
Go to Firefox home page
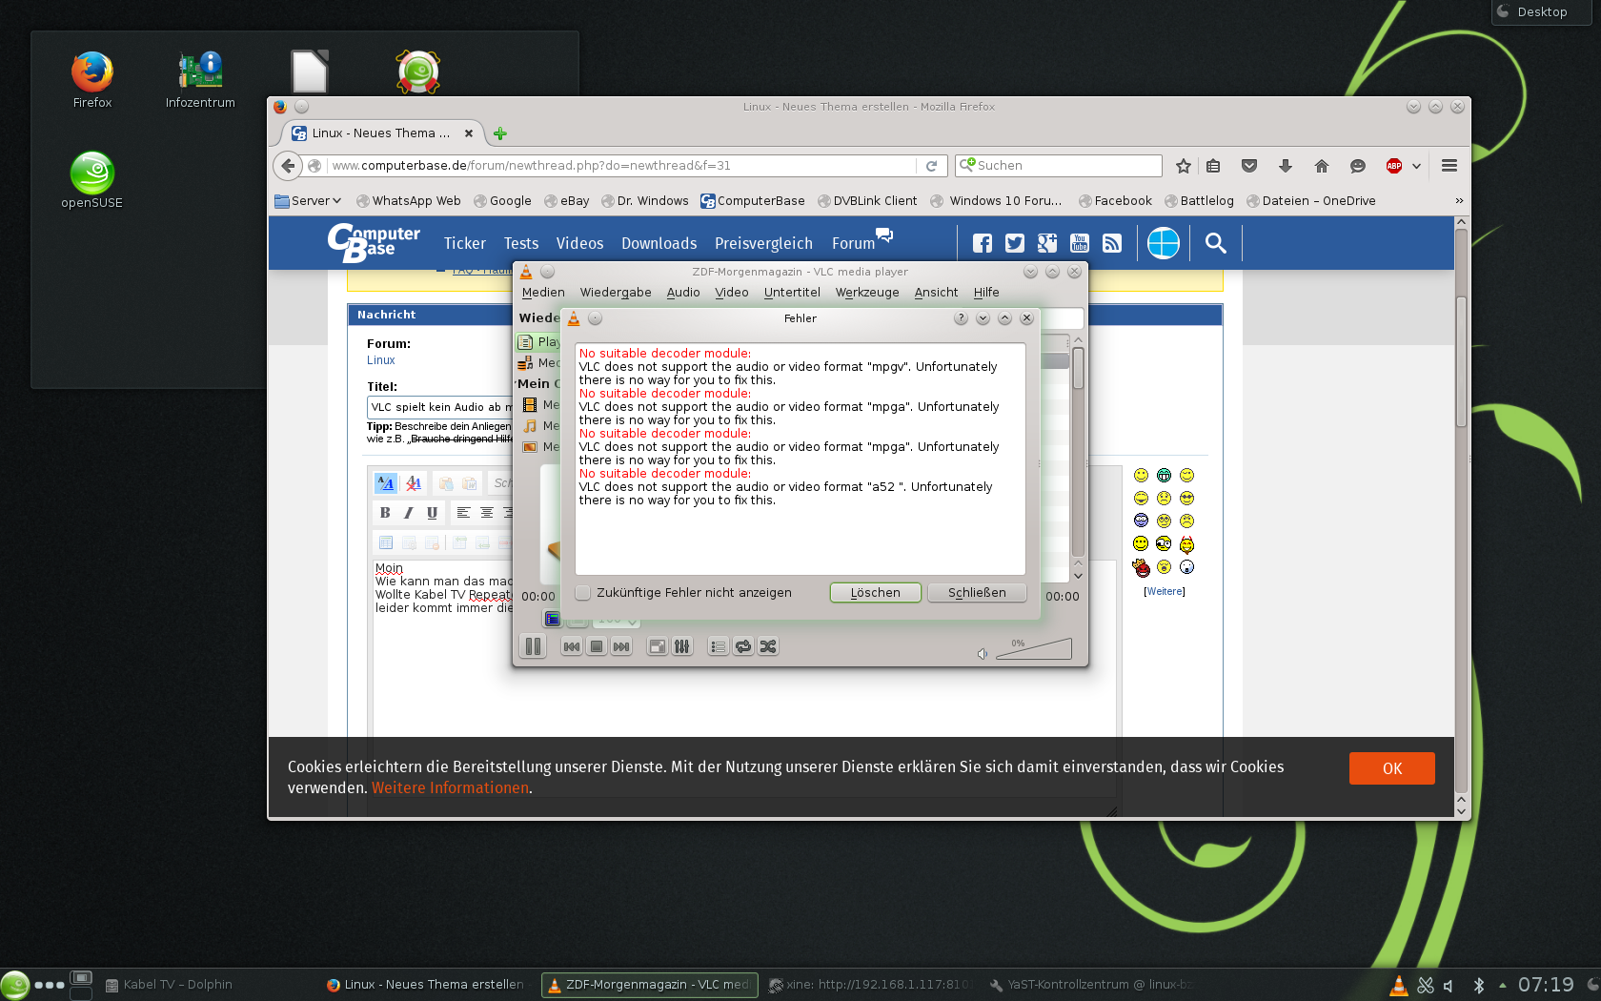[x=1322, y=166]
